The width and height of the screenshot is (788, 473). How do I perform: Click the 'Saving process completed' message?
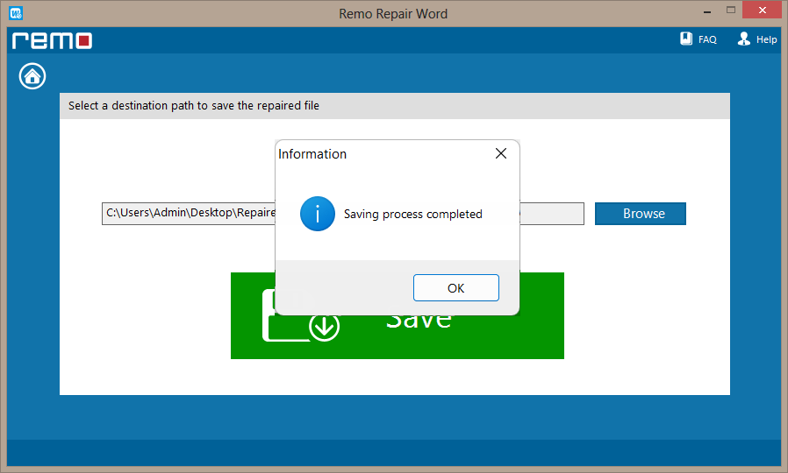point(412,214)
